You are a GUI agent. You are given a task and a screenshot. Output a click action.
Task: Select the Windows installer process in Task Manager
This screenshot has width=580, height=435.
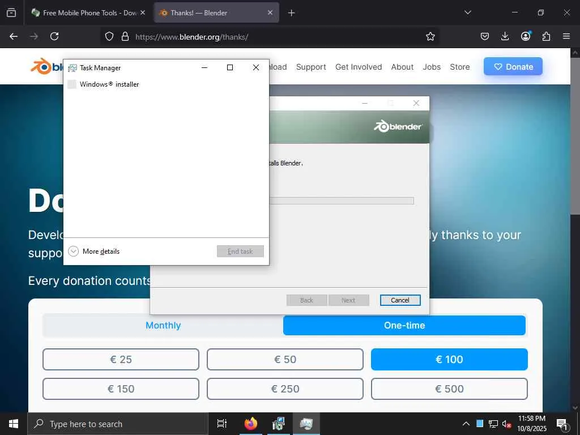[x=166, y=84]
